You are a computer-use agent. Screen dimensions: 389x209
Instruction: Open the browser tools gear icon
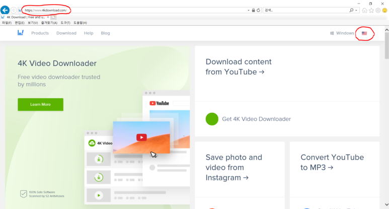point(378,11)
